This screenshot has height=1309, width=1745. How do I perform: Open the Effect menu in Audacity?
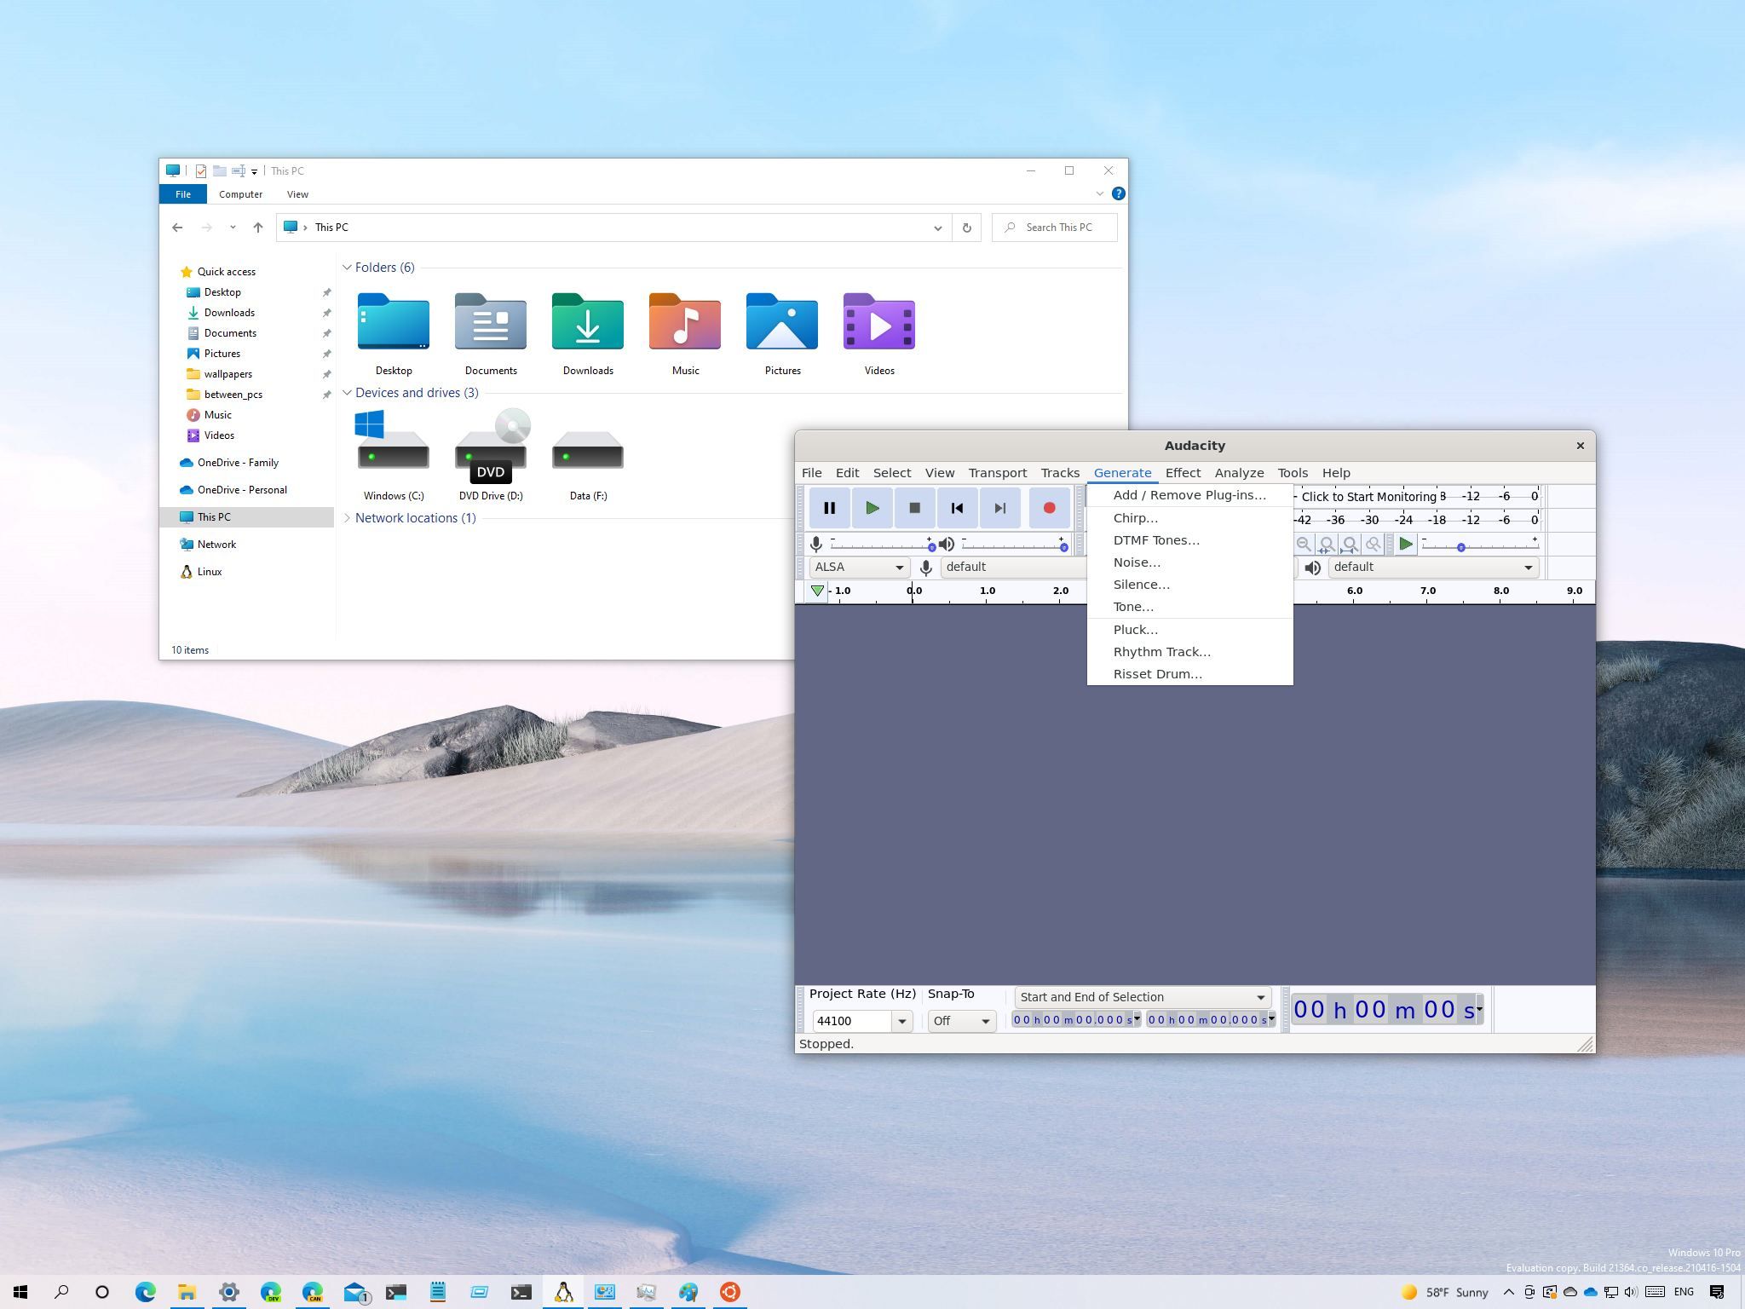pos(1183,472)
